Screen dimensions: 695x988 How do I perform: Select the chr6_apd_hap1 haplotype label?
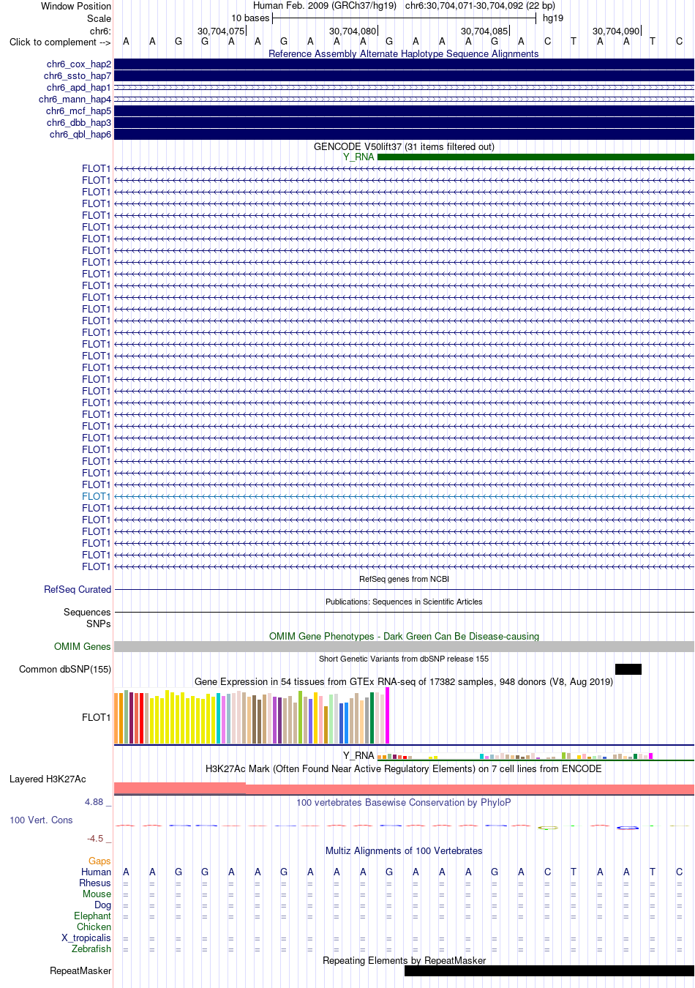[x=79, y=88]
